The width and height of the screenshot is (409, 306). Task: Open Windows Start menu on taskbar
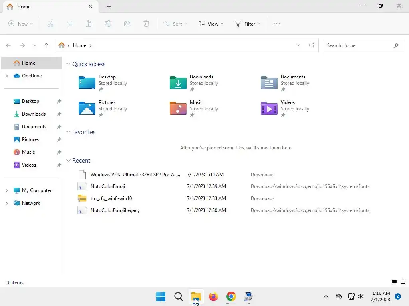point(161,296)
